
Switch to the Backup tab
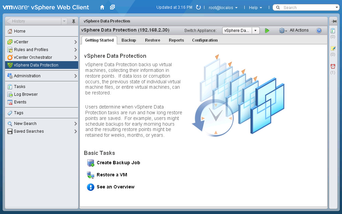129,40
